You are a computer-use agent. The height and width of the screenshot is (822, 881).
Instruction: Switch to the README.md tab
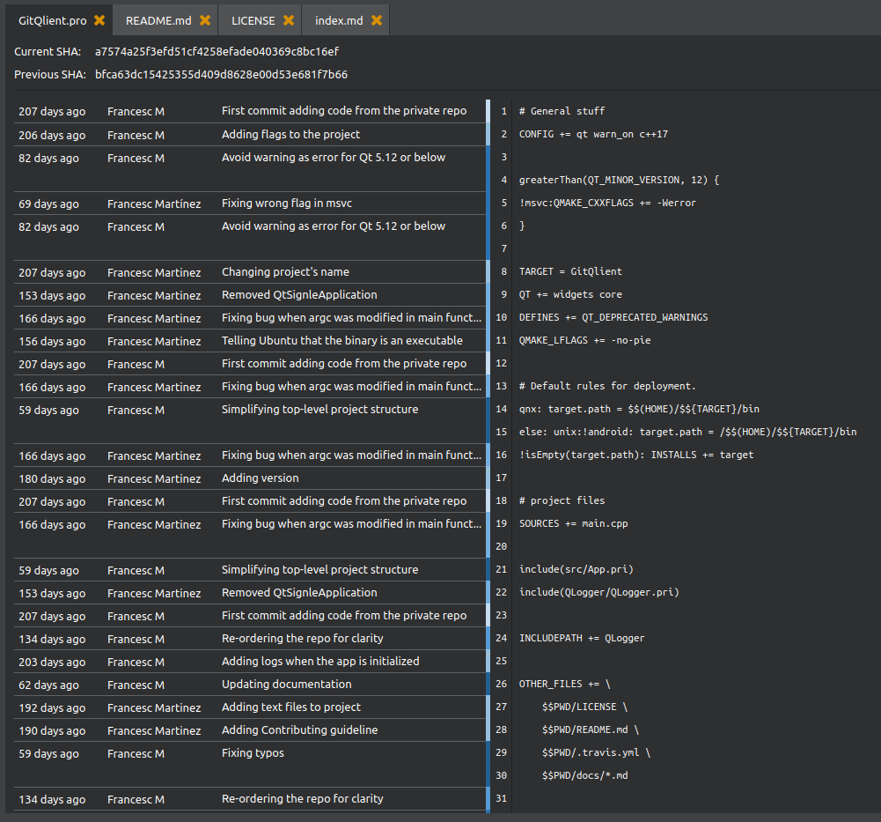pyautogui.click(x=157, y=20)
